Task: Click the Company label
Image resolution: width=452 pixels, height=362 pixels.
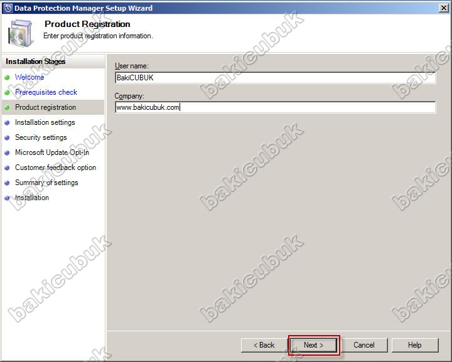Action: pyautogui.click(x=129, y=95)
